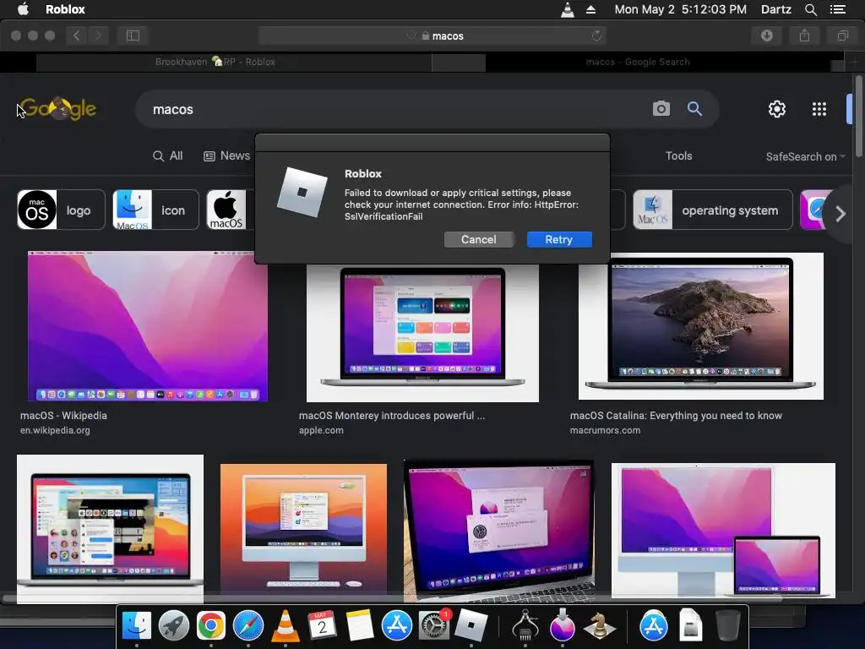The width and height of the screenshot is (865, 649).
Task: Open Trash from the Dock
Action: (727, 626)
